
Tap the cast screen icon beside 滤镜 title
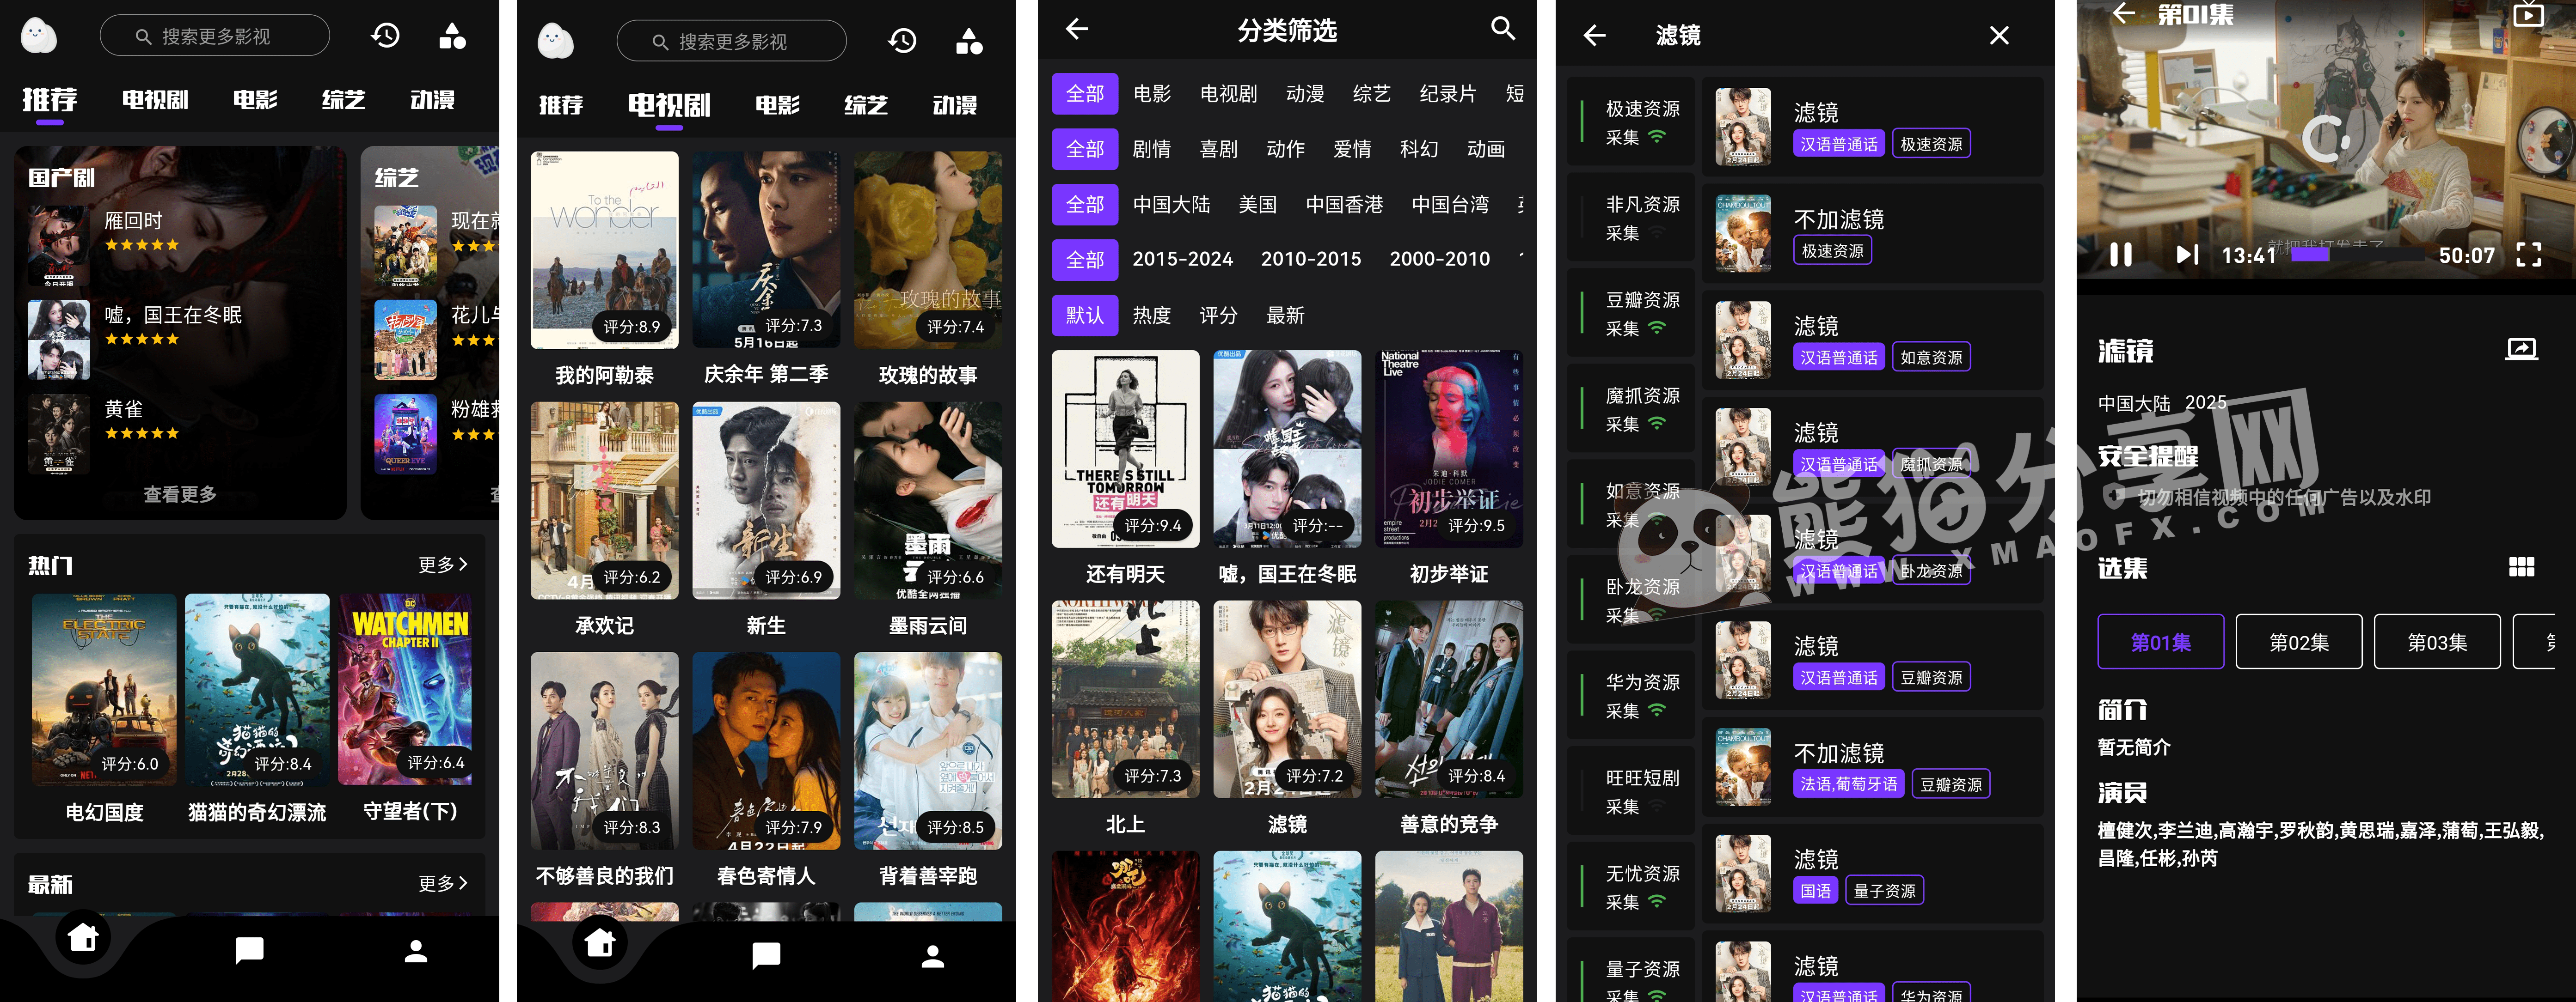click(2521, 349)
